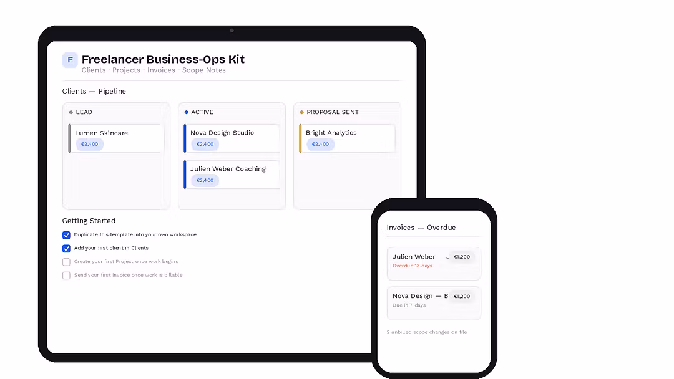
Task: Open the Nova Design Studio client card
Action: [x=232, y=138]
